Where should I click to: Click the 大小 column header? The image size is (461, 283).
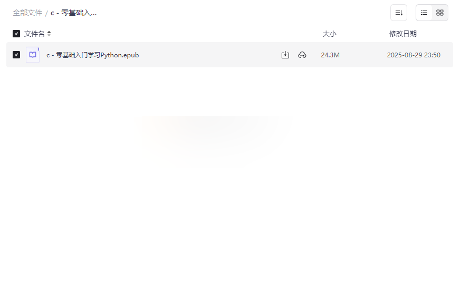pyautogui.click(x=329, y=34)
